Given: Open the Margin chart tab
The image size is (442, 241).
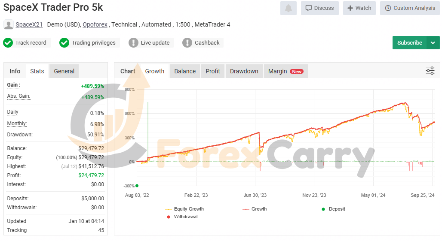Looking at the screenshot, I should pos(285,72).
